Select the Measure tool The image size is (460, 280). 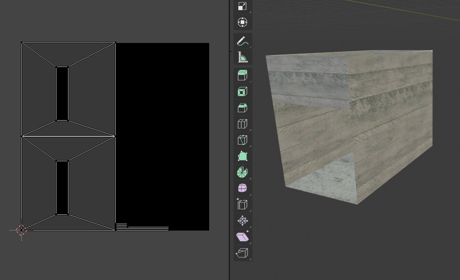click(242, 57)
